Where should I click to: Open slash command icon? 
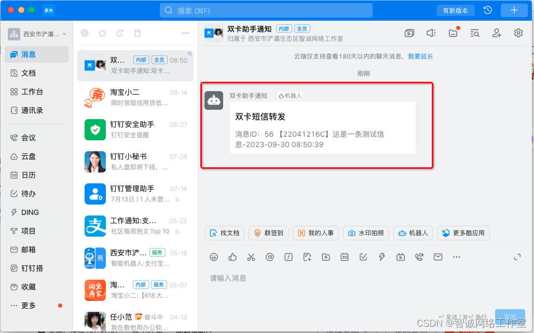tap(289, 257)
